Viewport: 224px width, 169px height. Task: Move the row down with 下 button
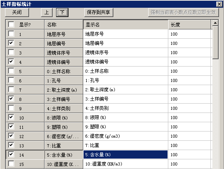pyautogui.click(x=62, y=12)
